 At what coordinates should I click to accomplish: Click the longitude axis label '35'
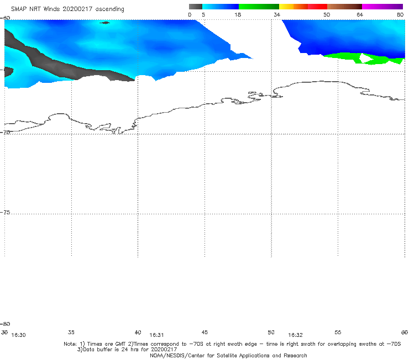click(71, 332)
